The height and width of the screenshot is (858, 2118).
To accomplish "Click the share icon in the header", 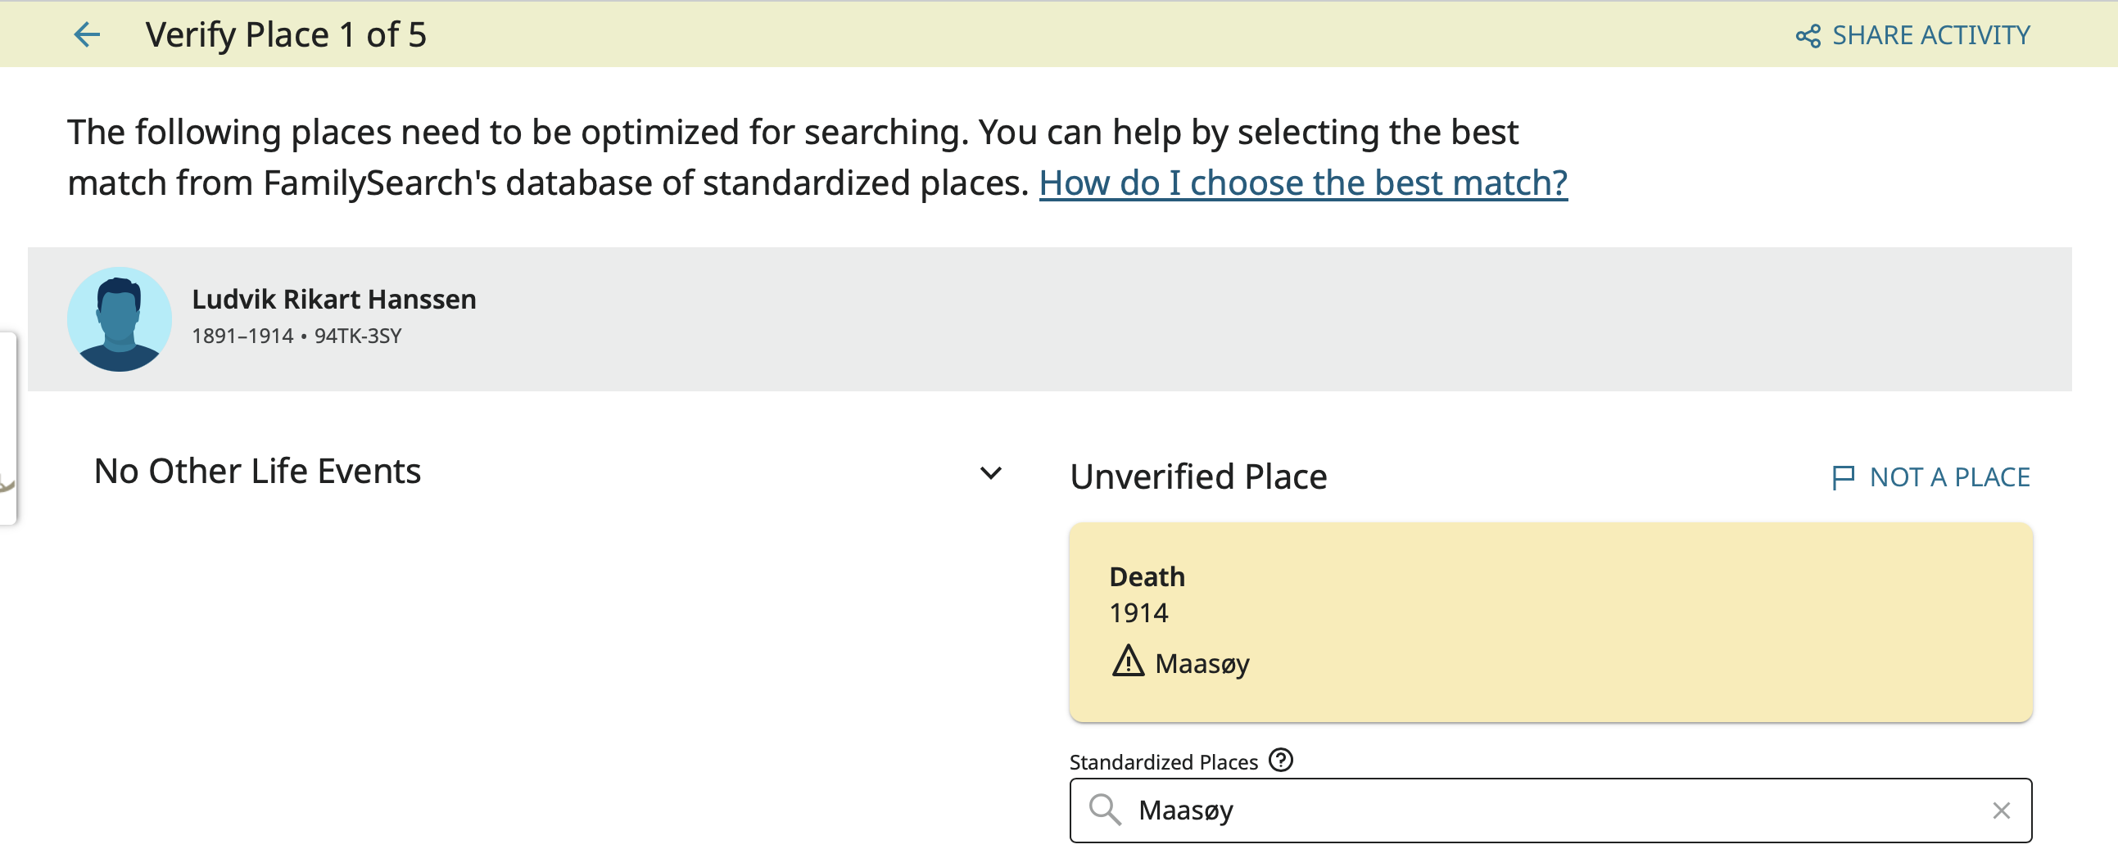I will [x=1808, y=36].
